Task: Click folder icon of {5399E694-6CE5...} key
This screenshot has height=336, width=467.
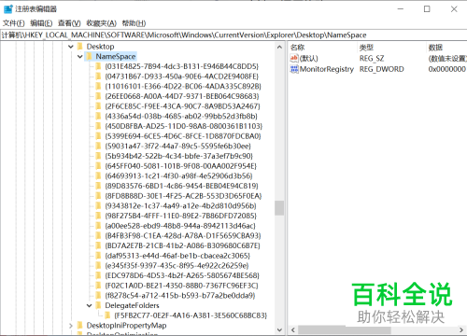Action: click(98, 136)
